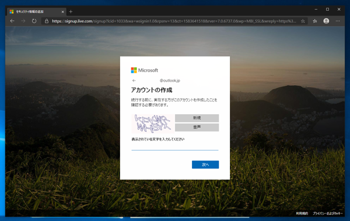Click the アカウントの作成 heading

(152, 90)
